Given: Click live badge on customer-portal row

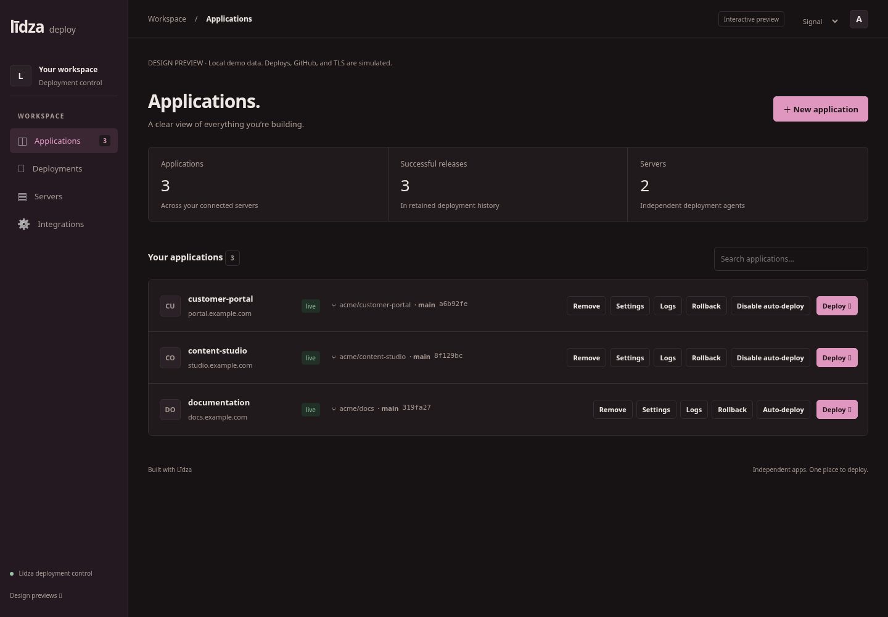Looking at the screenshot, I should tap(311, 306).
